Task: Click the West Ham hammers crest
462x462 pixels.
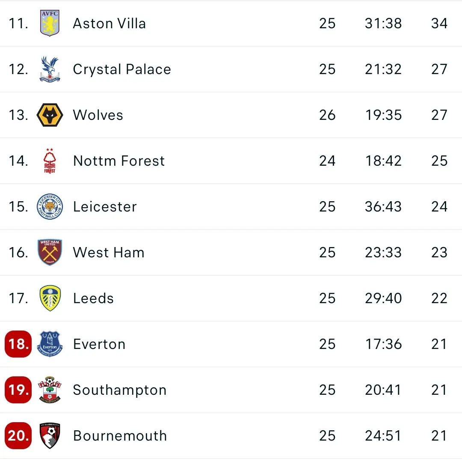Action: [x=50, y=252]
